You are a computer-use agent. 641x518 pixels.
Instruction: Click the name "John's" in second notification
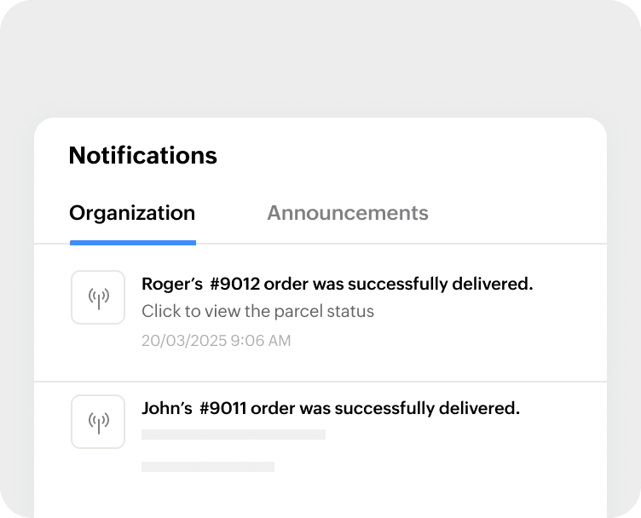click(x=166, y=409)
